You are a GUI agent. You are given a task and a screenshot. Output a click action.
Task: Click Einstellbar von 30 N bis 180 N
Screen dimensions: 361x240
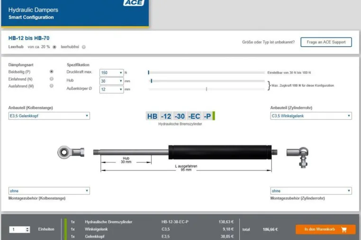[x=289, y=73]
